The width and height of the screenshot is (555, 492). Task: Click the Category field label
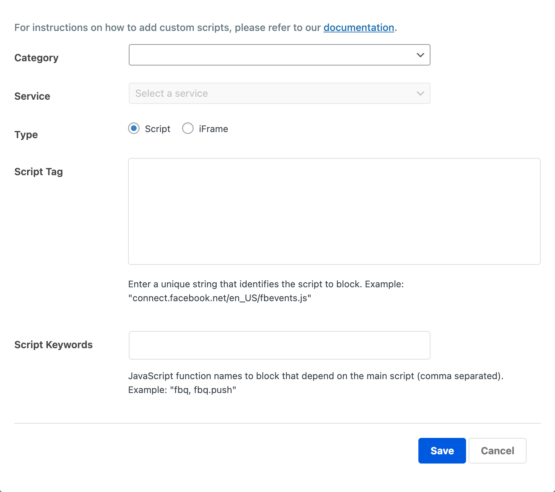tap(36, 57)
